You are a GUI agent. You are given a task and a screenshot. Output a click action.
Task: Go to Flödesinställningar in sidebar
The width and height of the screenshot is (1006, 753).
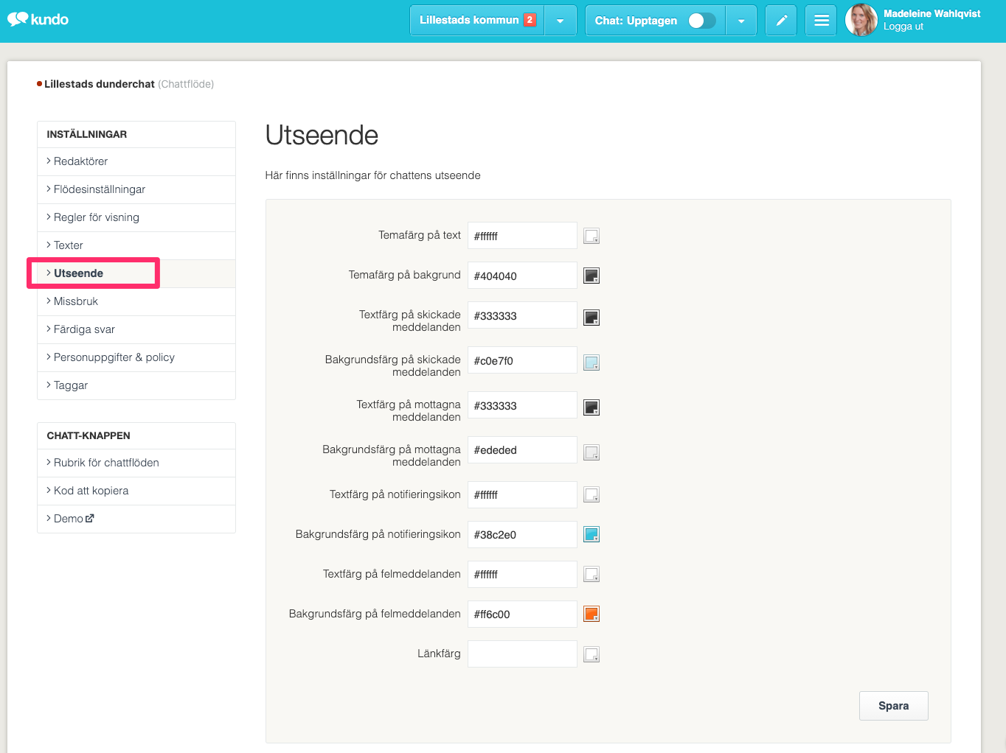99,189
